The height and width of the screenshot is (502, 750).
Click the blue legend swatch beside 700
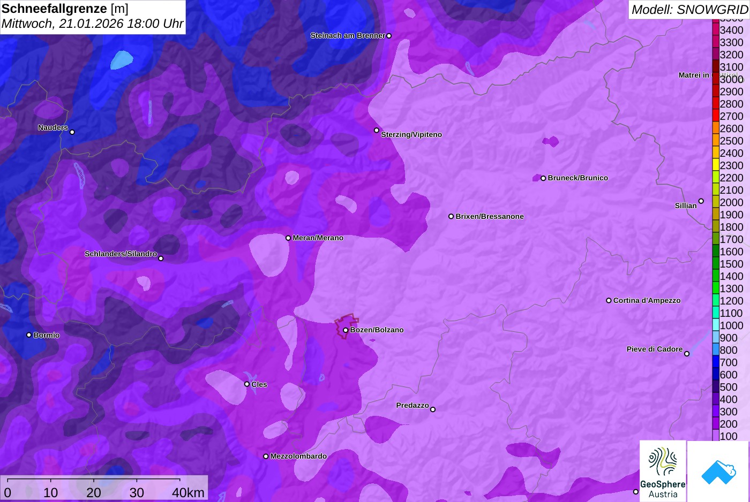[x=715, y=362]
